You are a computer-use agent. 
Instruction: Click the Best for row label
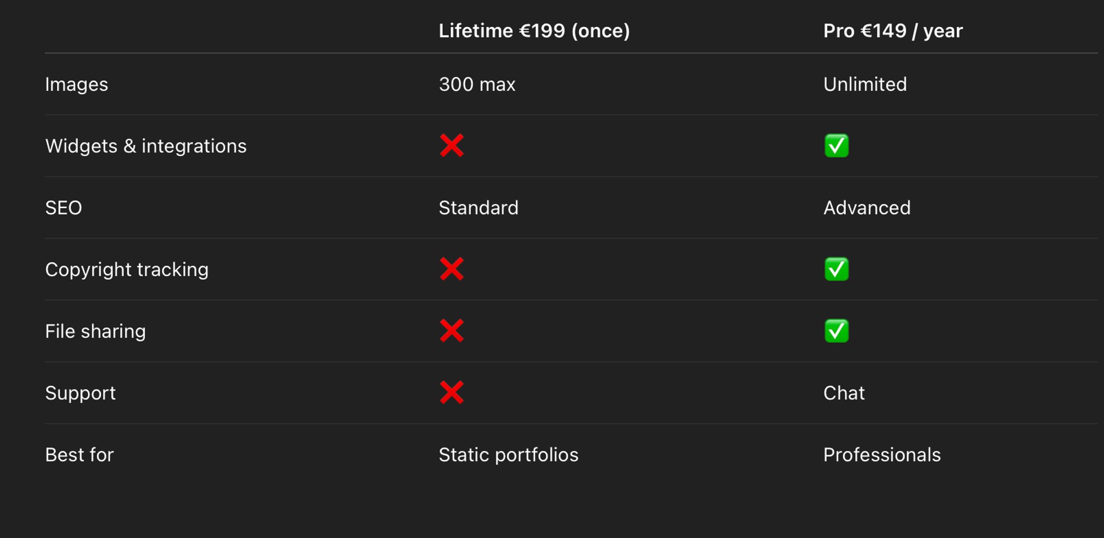tap(79, 455)
